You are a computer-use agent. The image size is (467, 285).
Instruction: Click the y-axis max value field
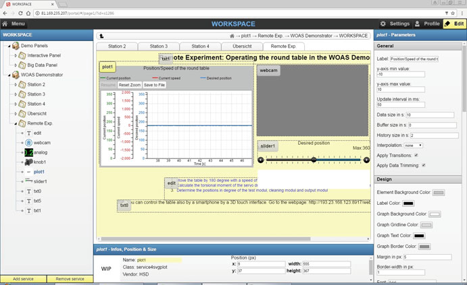(401, 90)
